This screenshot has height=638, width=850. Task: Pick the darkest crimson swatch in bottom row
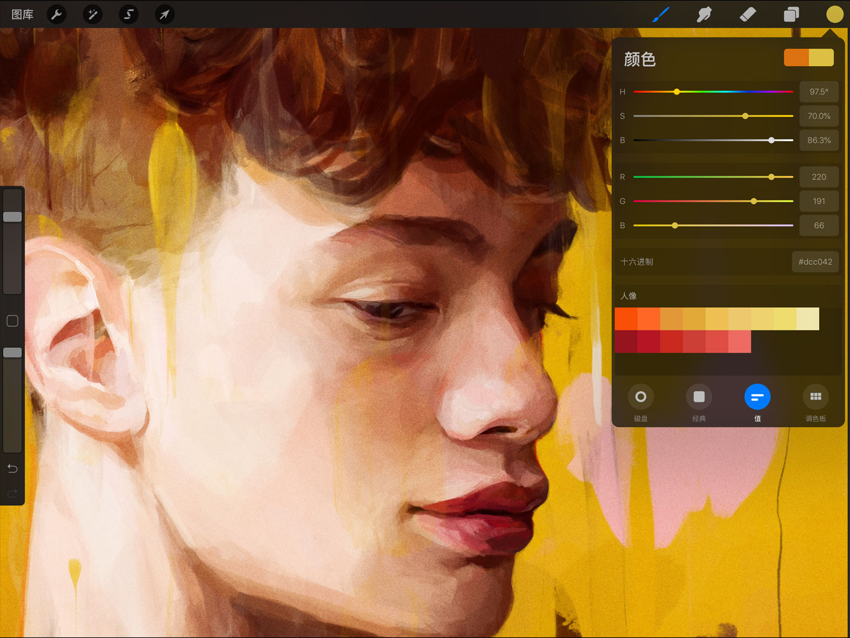tap(626, 342)
